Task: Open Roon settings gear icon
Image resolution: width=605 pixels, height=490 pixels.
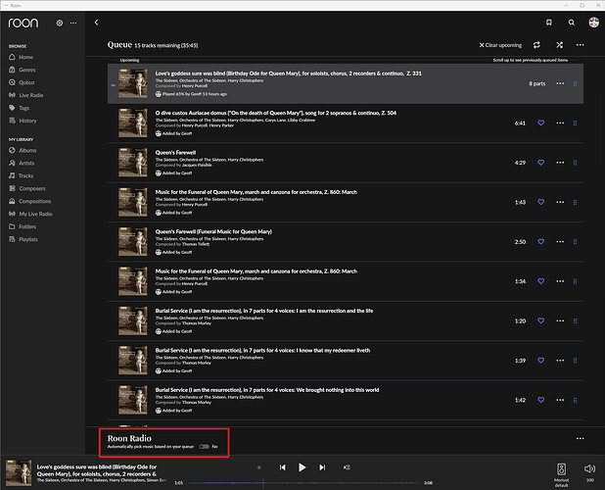Action: 60,24
